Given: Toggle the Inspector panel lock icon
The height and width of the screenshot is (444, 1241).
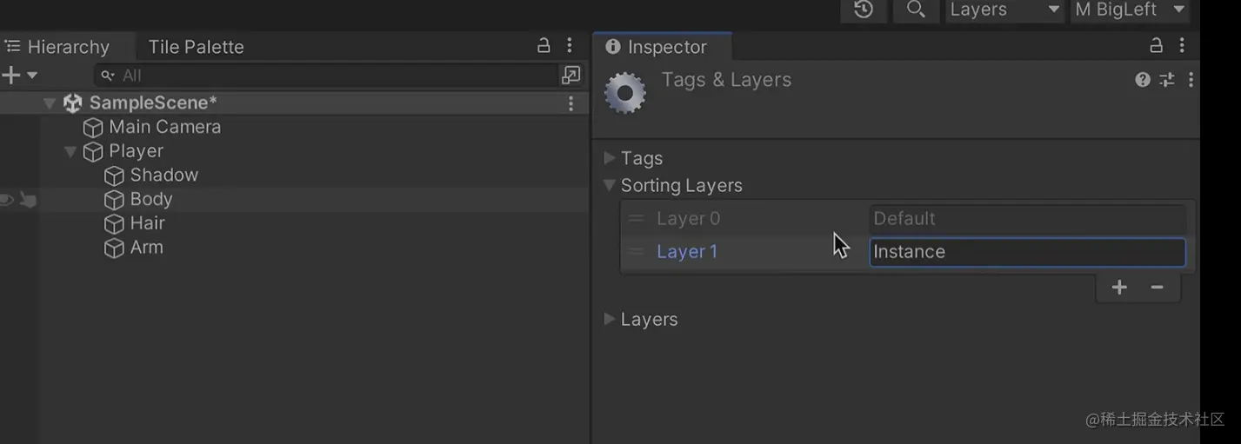Looking at the screenshot, I should [1156, 46].
